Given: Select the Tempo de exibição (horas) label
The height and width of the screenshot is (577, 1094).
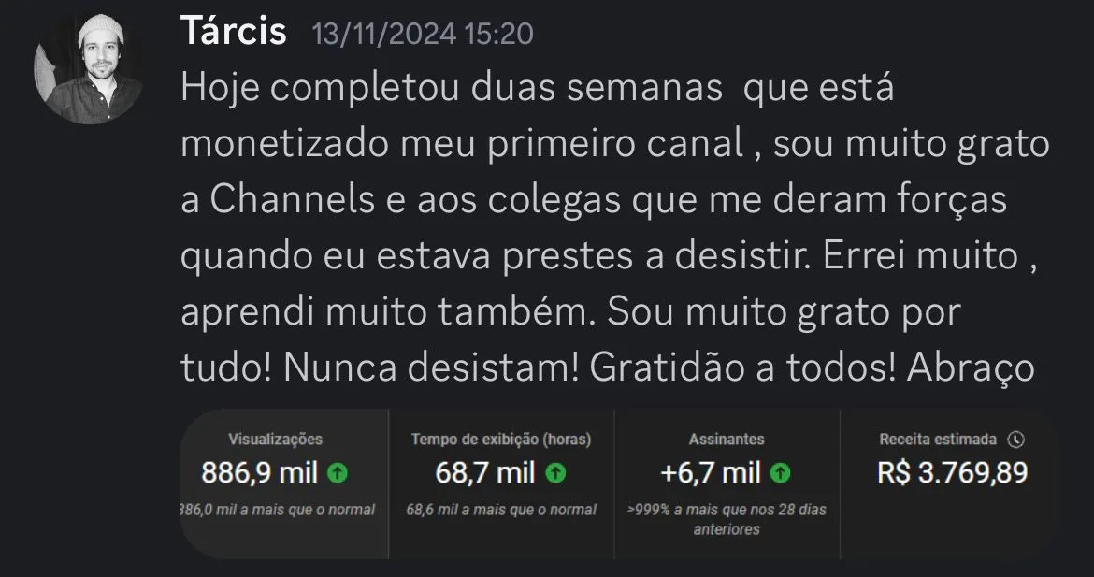Looking at the screenshot, I should tap(501, 439).
